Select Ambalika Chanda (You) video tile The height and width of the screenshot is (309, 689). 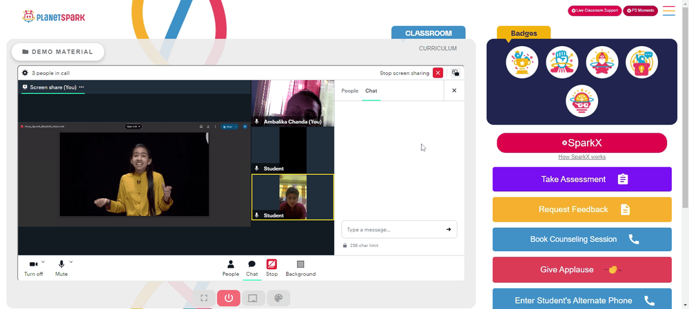click(x=293, y=104)
